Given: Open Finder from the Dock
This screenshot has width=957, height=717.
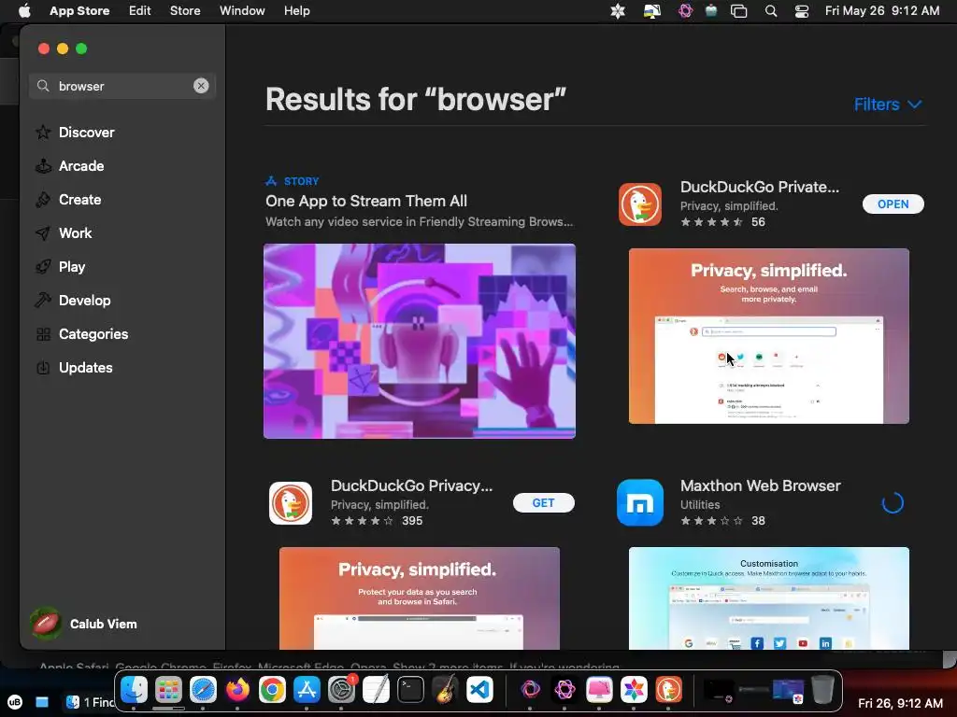Looking at the screenshot, I should coord(134,690).
